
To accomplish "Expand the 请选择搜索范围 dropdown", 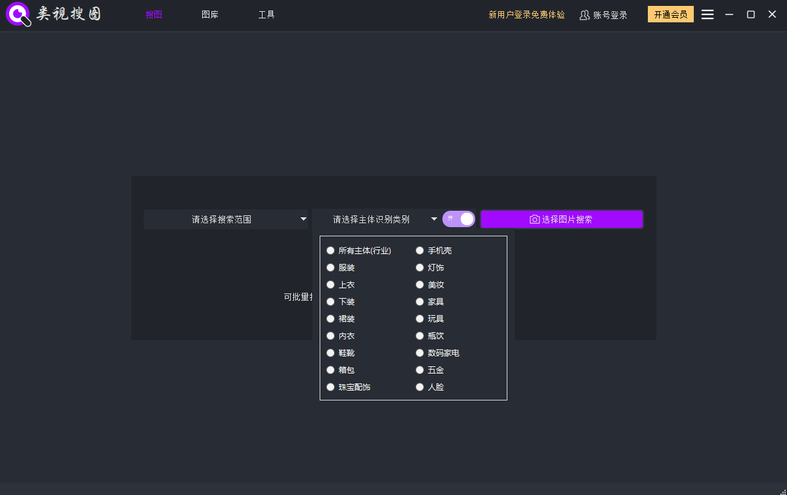I will click(x=226, y=219).
